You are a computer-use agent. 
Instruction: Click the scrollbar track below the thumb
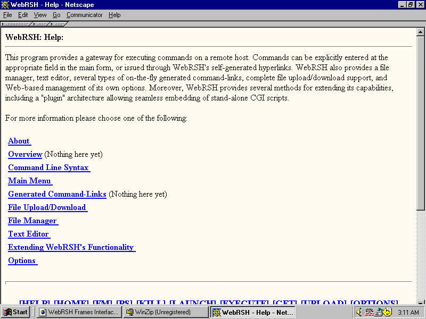point(420,255)
